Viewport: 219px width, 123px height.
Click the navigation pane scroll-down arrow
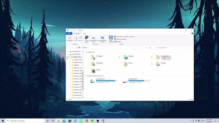[x=83, y=97]
